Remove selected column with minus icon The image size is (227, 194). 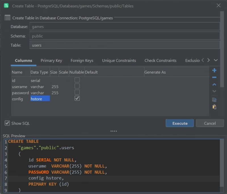tap(214, 77)
